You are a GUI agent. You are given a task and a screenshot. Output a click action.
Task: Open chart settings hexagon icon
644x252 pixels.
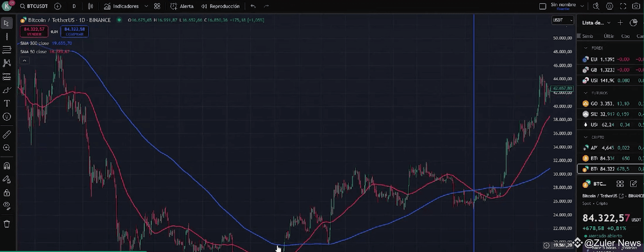610,6
